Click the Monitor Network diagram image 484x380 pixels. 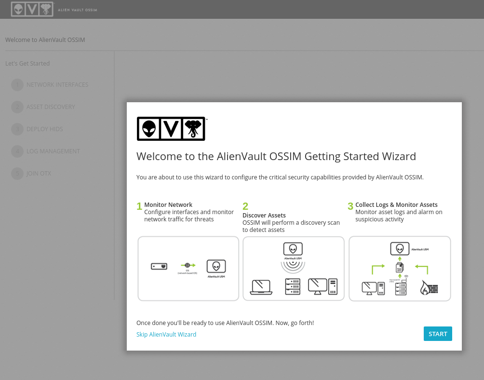[x=188, y=268]
